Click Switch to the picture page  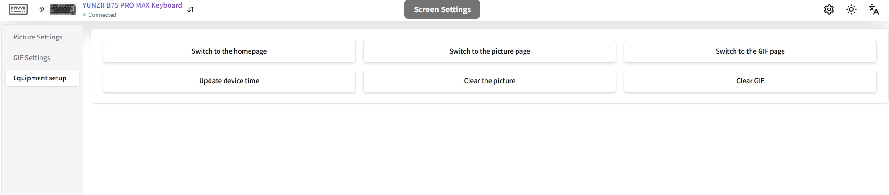pos(490,51)
